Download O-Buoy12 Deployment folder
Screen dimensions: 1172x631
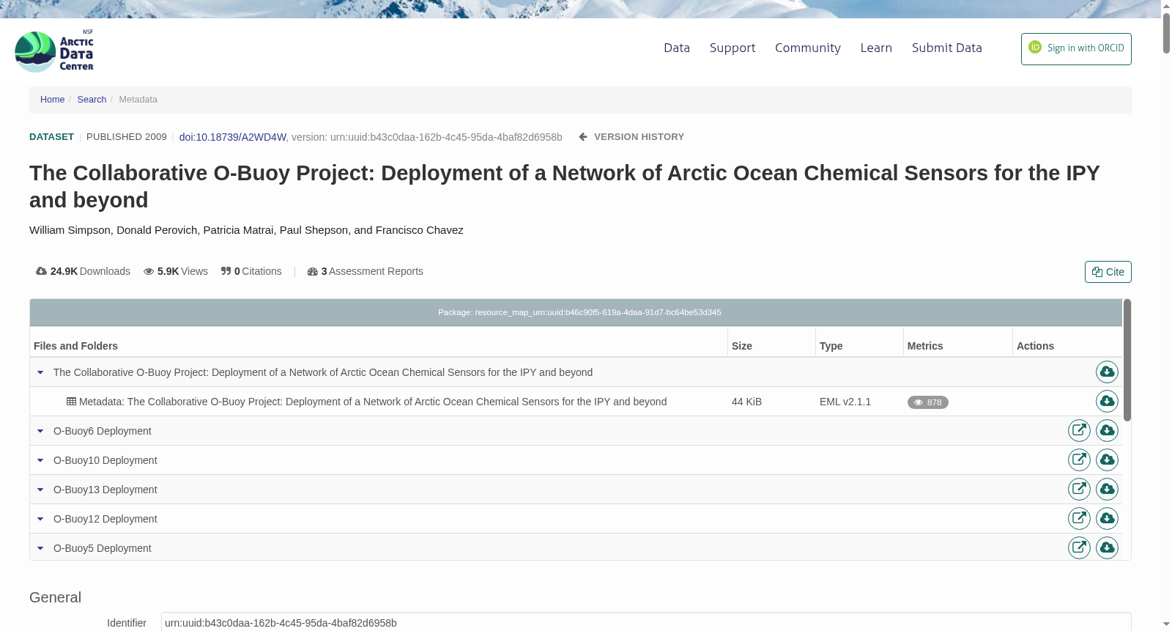(x=1107, y=519)
